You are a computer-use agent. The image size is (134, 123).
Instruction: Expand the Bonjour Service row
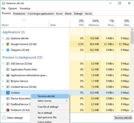click(3, 81)
